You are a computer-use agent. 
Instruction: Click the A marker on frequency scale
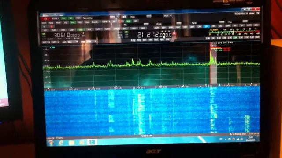pos(219,86)
